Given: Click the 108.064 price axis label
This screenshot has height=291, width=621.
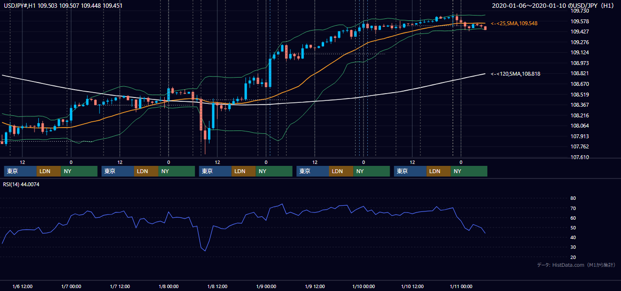Looking at the screenshot, I should [580, 126].
